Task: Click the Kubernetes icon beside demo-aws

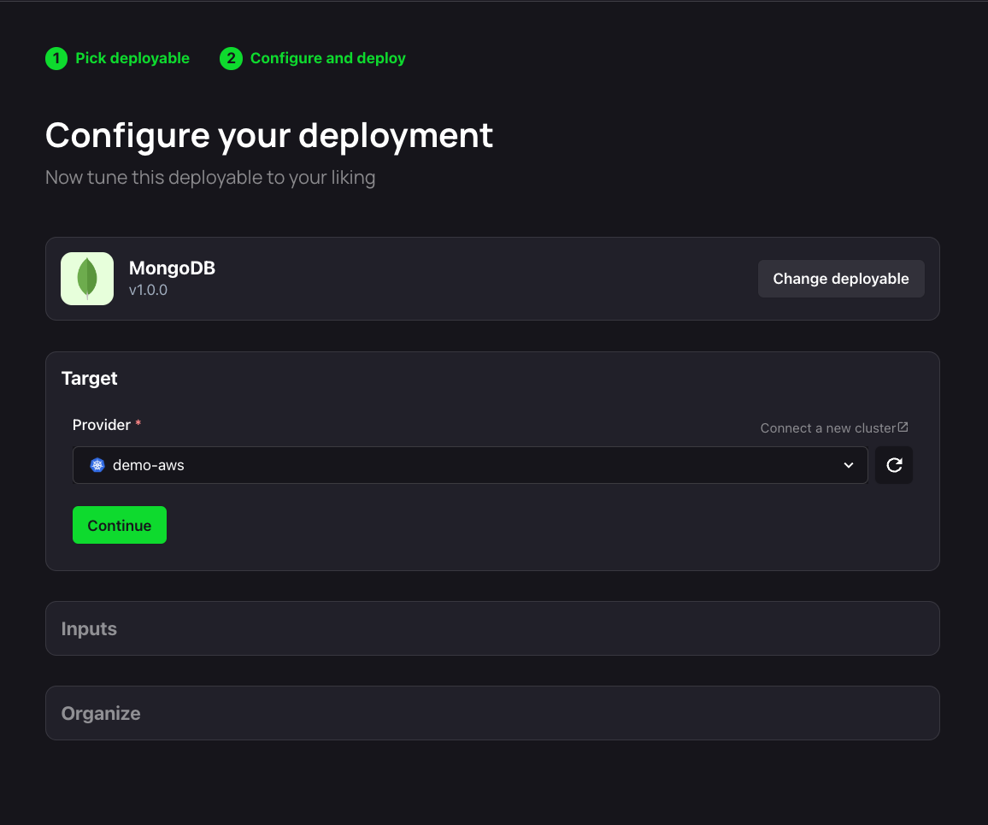Action: 97,465
